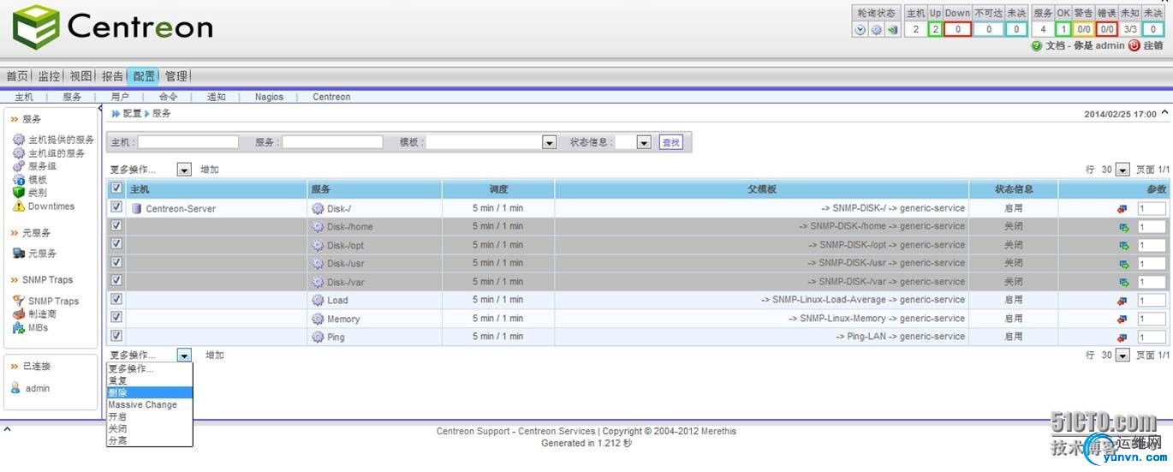Image resolution: width=1173 pixels, height=472 pixels.
Task: Click the footer collapse chevron at bottom left
Action: [7, 428]
